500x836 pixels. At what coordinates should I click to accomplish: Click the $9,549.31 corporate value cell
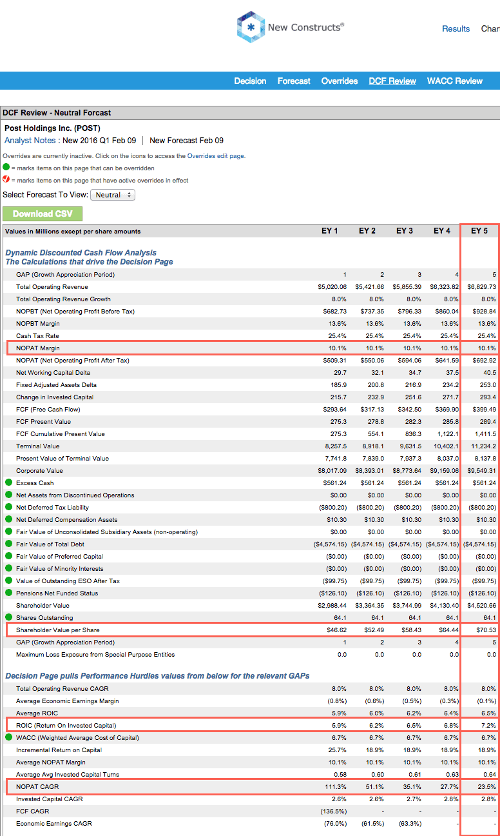(x=481, y=470)
